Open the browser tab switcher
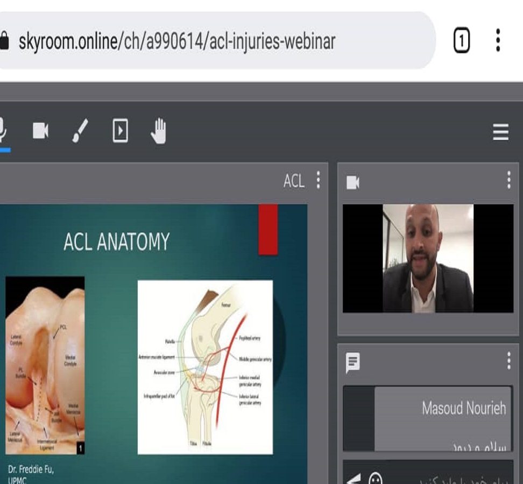The width and height of the screenshot is (523, 484). click(462, 41)
